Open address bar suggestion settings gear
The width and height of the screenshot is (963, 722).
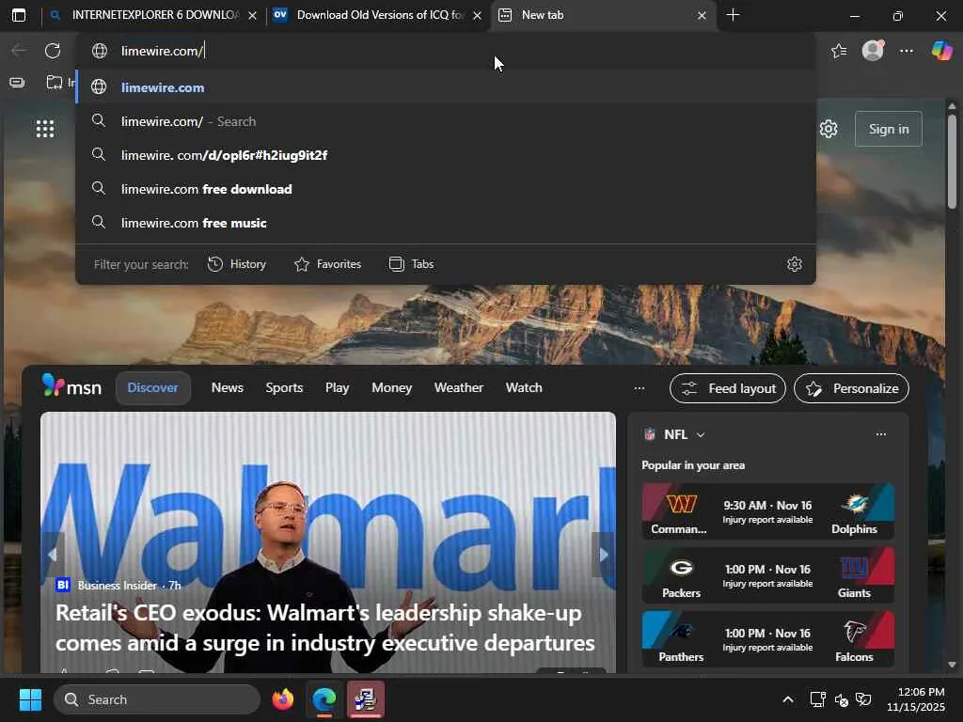[x=794, y=264]
